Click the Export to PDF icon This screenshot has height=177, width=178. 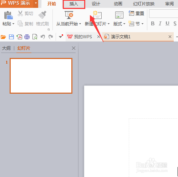(19, 37)
